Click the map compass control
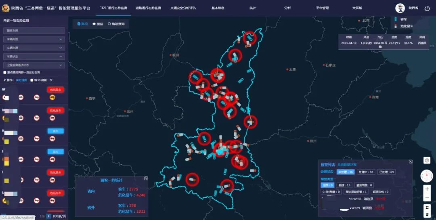The image size is (436, 220). point(427,176)
